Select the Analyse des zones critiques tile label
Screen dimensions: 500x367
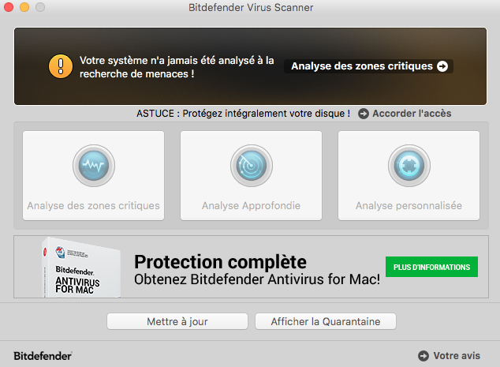93,205
